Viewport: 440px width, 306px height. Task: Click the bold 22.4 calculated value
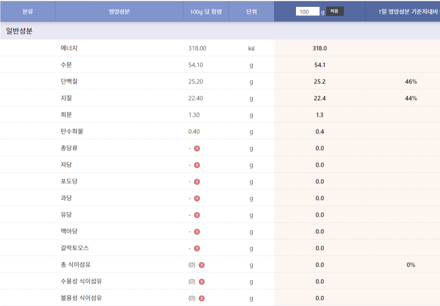tap(320, 98)
